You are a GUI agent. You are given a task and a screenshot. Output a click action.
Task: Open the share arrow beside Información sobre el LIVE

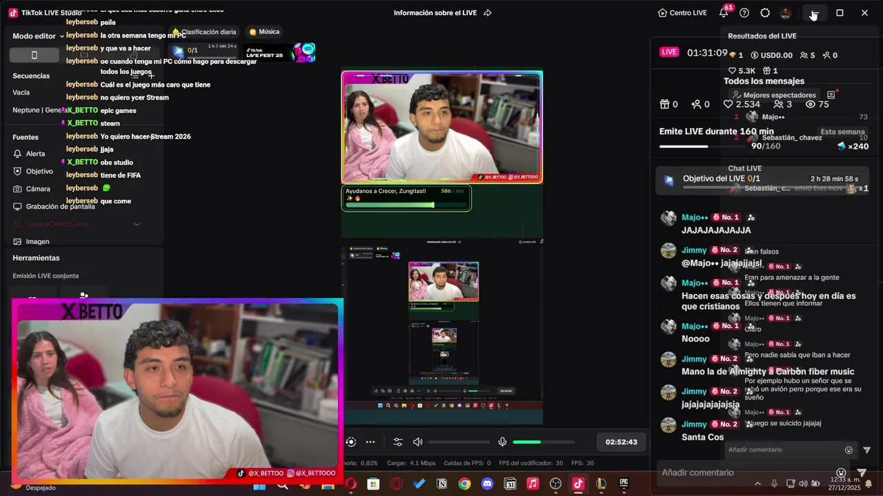click(x=488, y=13)
